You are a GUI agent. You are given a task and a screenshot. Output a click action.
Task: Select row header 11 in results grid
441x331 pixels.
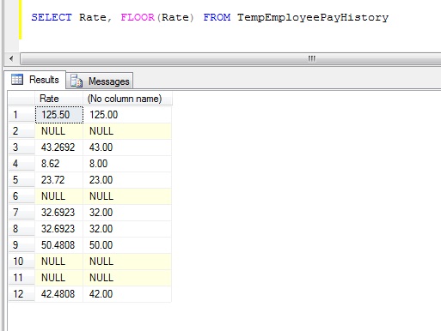coord(21,278)
